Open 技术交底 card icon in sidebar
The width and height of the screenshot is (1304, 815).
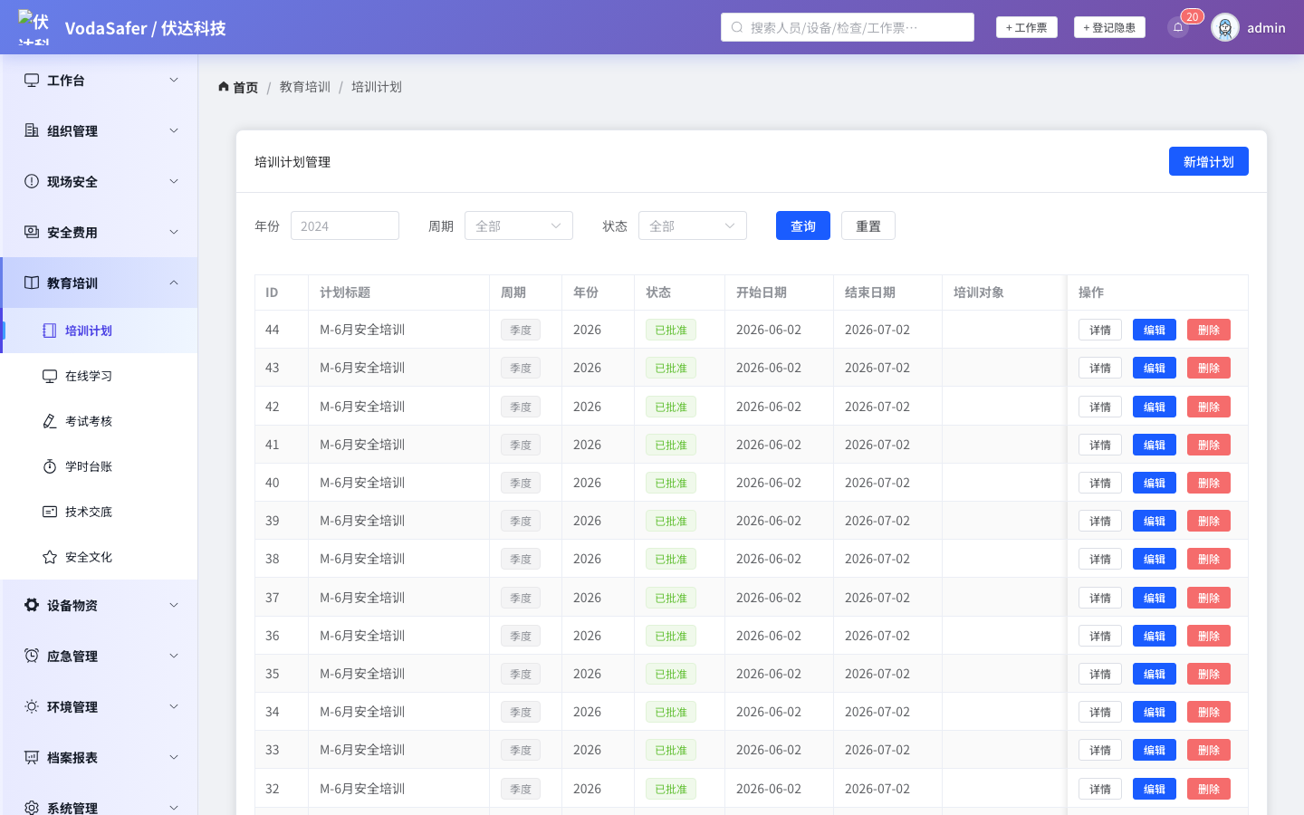coord(50,512)
